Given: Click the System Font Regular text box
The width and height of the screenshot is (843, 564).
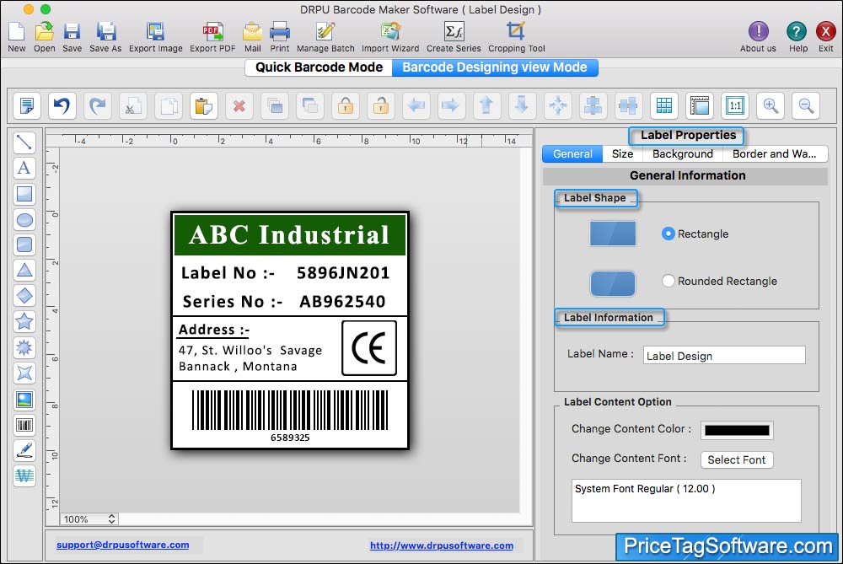Looking at the screenshot, I should click(x=686, y=501).
